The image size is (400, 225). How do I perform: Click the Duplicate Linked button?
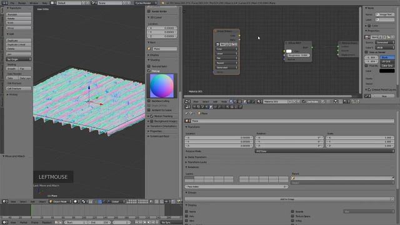(x=19, y=44)
